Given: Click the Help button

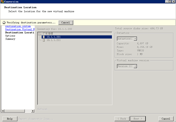Looking at the screenshot, I should point(10,119).
